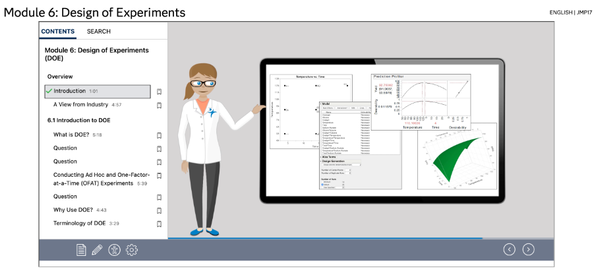This screenshot has height=277, width=596.
Task: Open Module 6: Design of Experiments (DOE) heading
Action: [97, 54]
